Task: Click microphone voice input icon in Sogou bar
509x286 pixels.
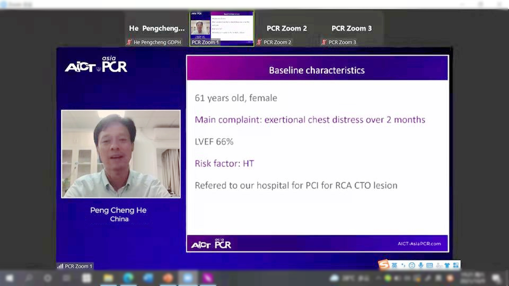Action: pos(421,265)
